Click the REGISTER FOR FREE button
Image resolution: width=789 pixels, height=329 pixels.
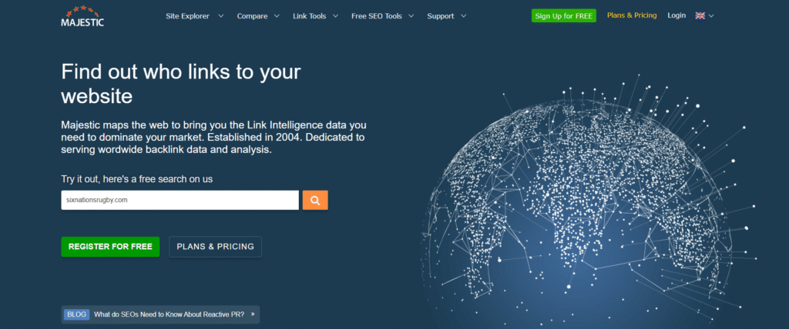110,247
